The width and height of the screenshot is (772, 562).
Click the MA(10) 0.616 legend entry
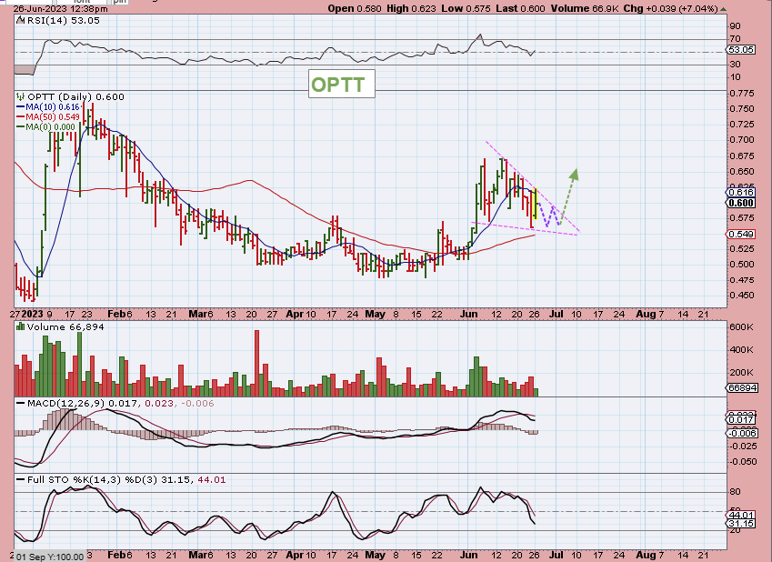click(48, 107)
